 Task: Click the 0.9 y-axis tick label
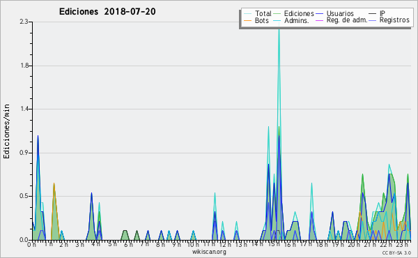coord(24,153)
